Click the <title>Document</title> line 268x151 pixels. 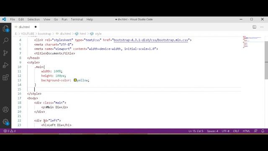coord(54,53)
